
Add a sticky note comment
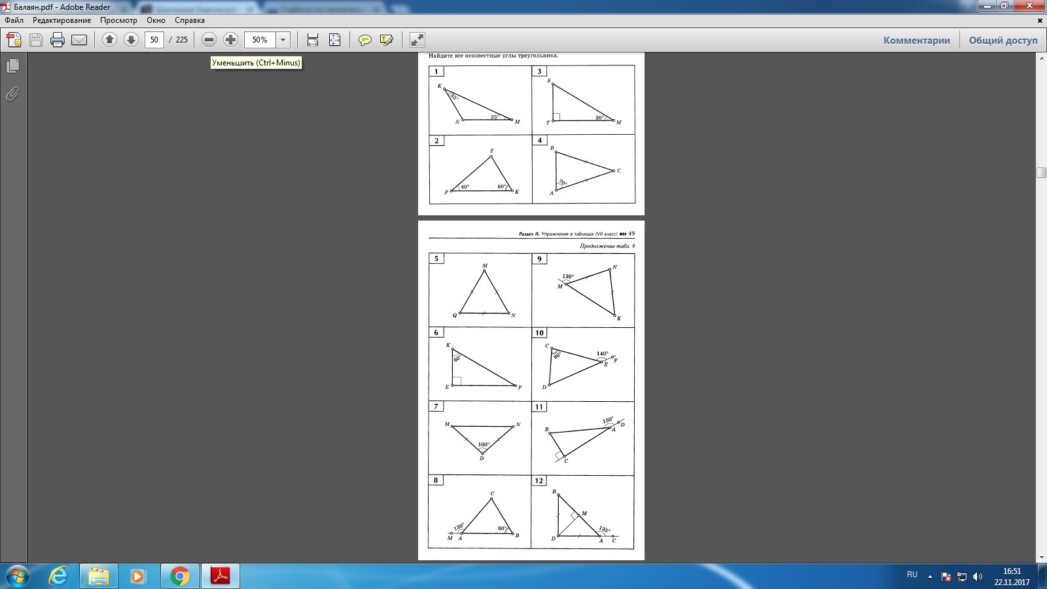365,40
